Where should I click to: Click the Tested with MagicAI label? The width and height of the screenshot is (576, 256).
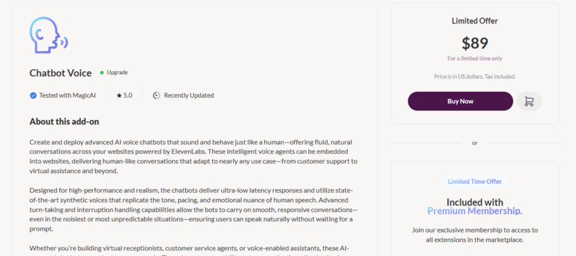pos(67,95)
